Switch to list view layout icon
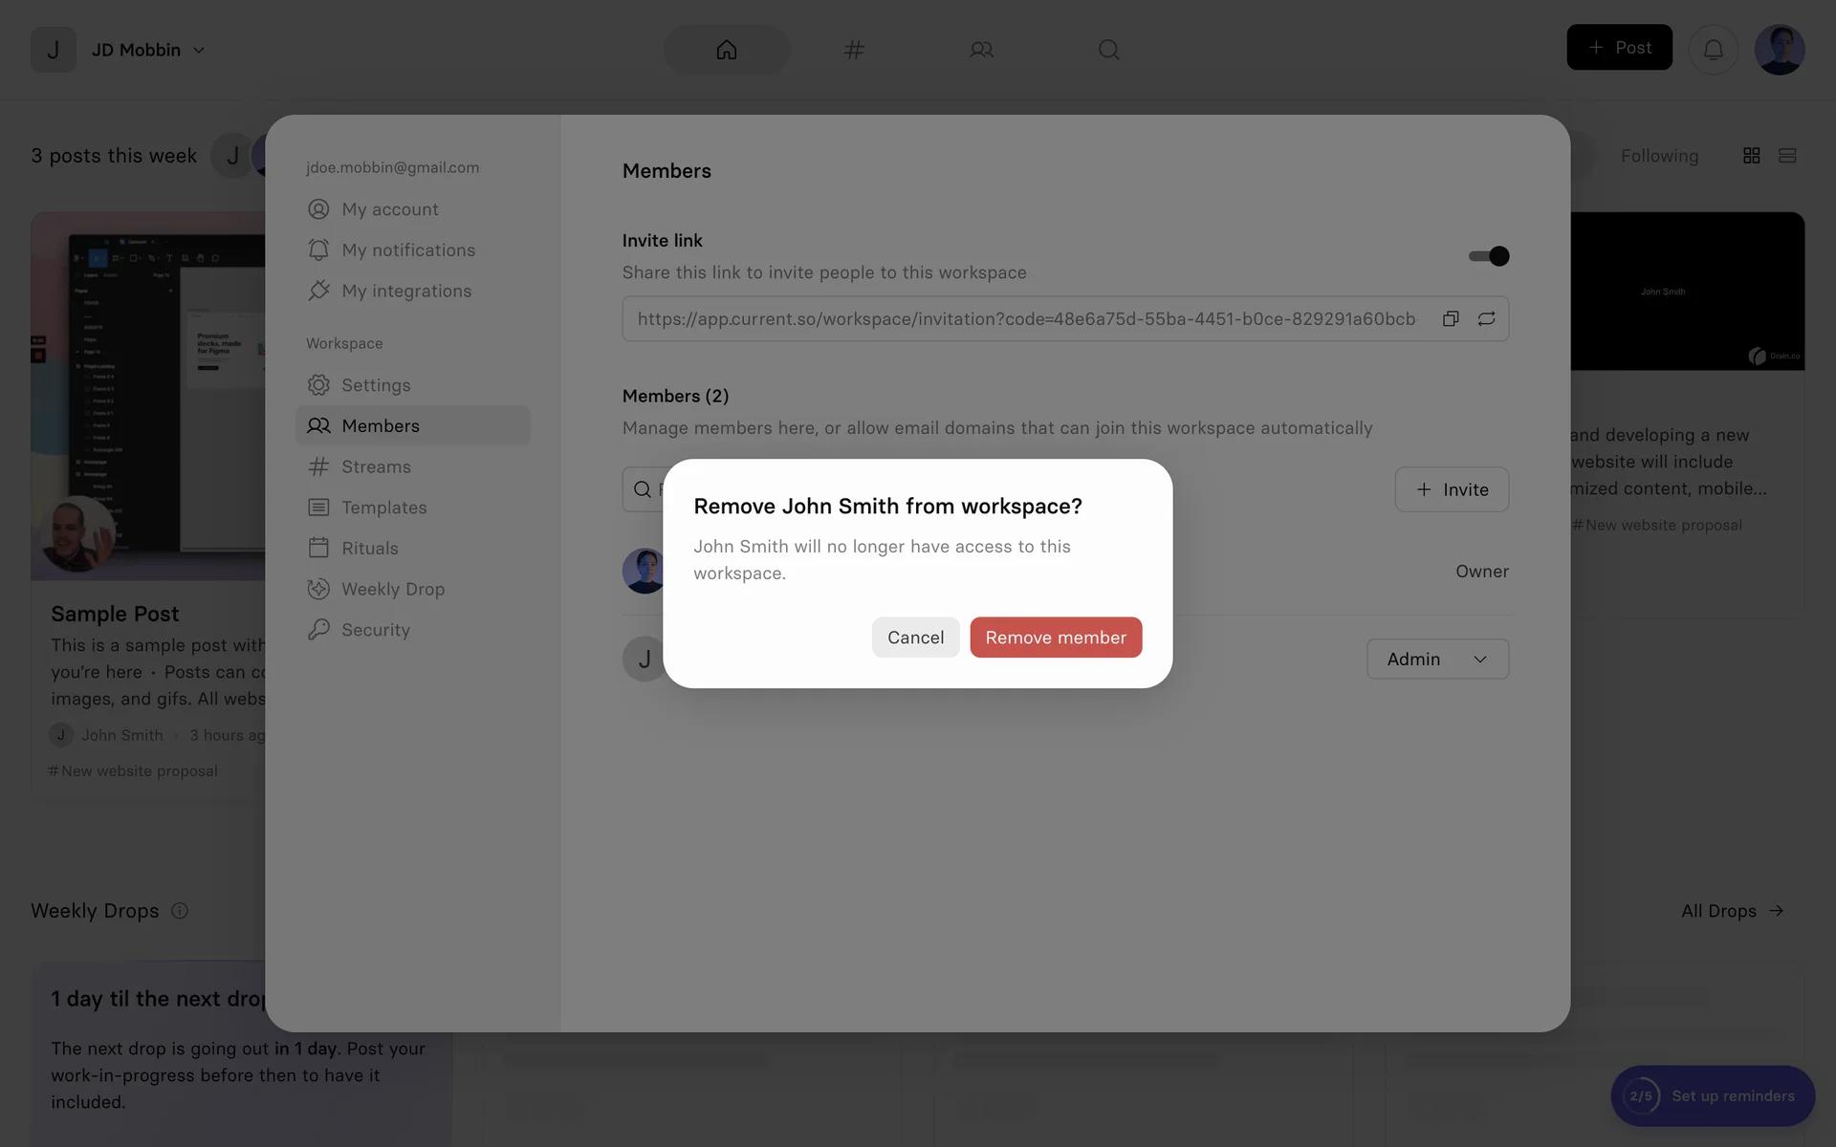The image size is (1836, 1147). pyautogui.click(x=1786, y=156)
